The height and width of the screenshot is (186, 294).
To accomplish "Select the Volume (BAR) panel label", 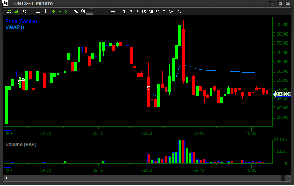I will (x=21, y=145).
